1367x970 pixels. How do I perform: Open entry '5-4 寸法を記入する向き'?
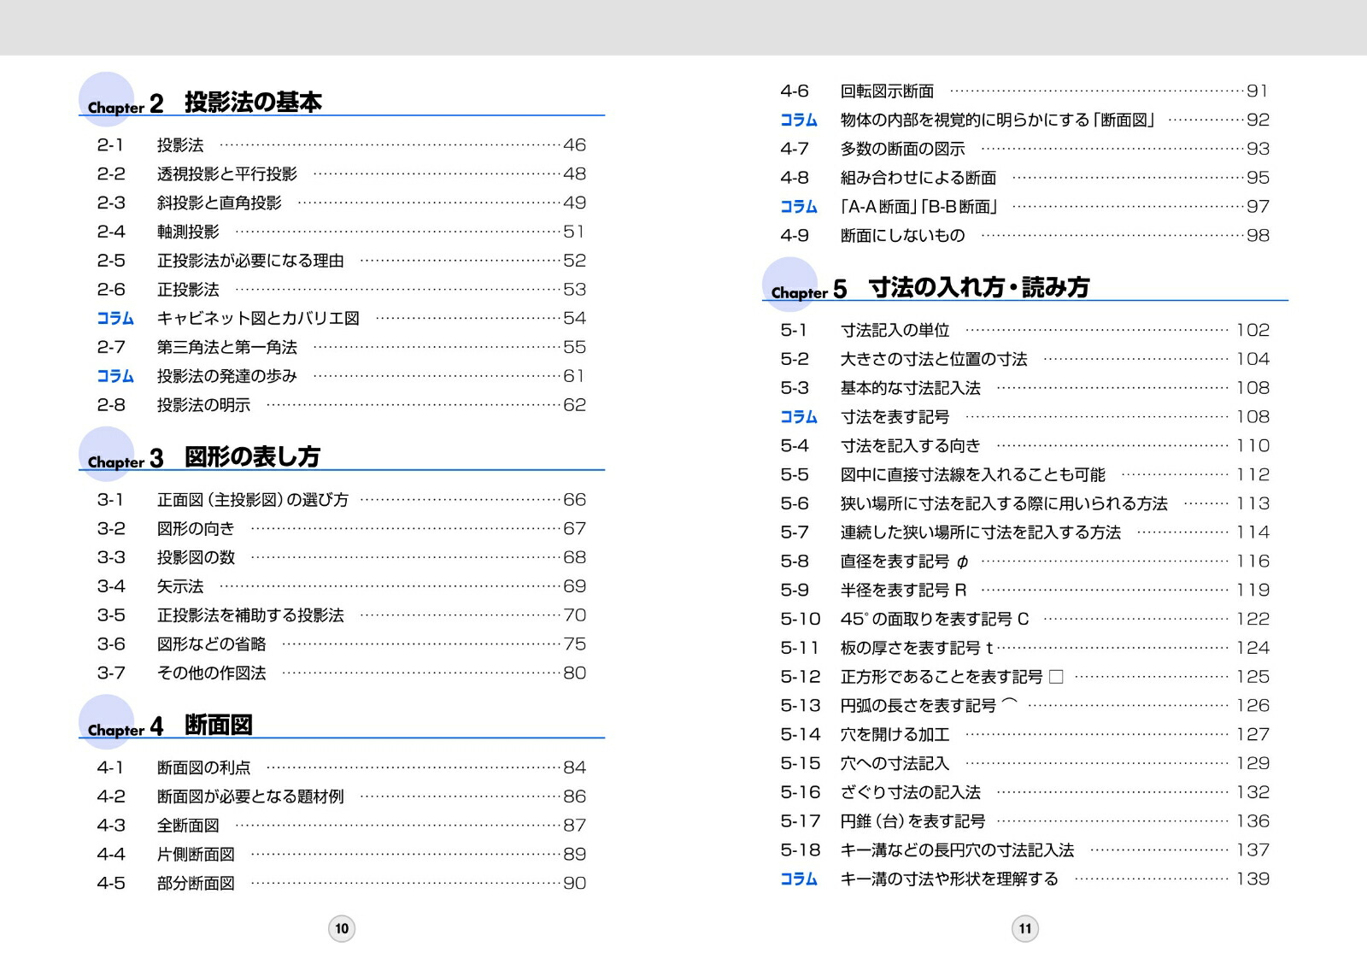(1025, 446)
